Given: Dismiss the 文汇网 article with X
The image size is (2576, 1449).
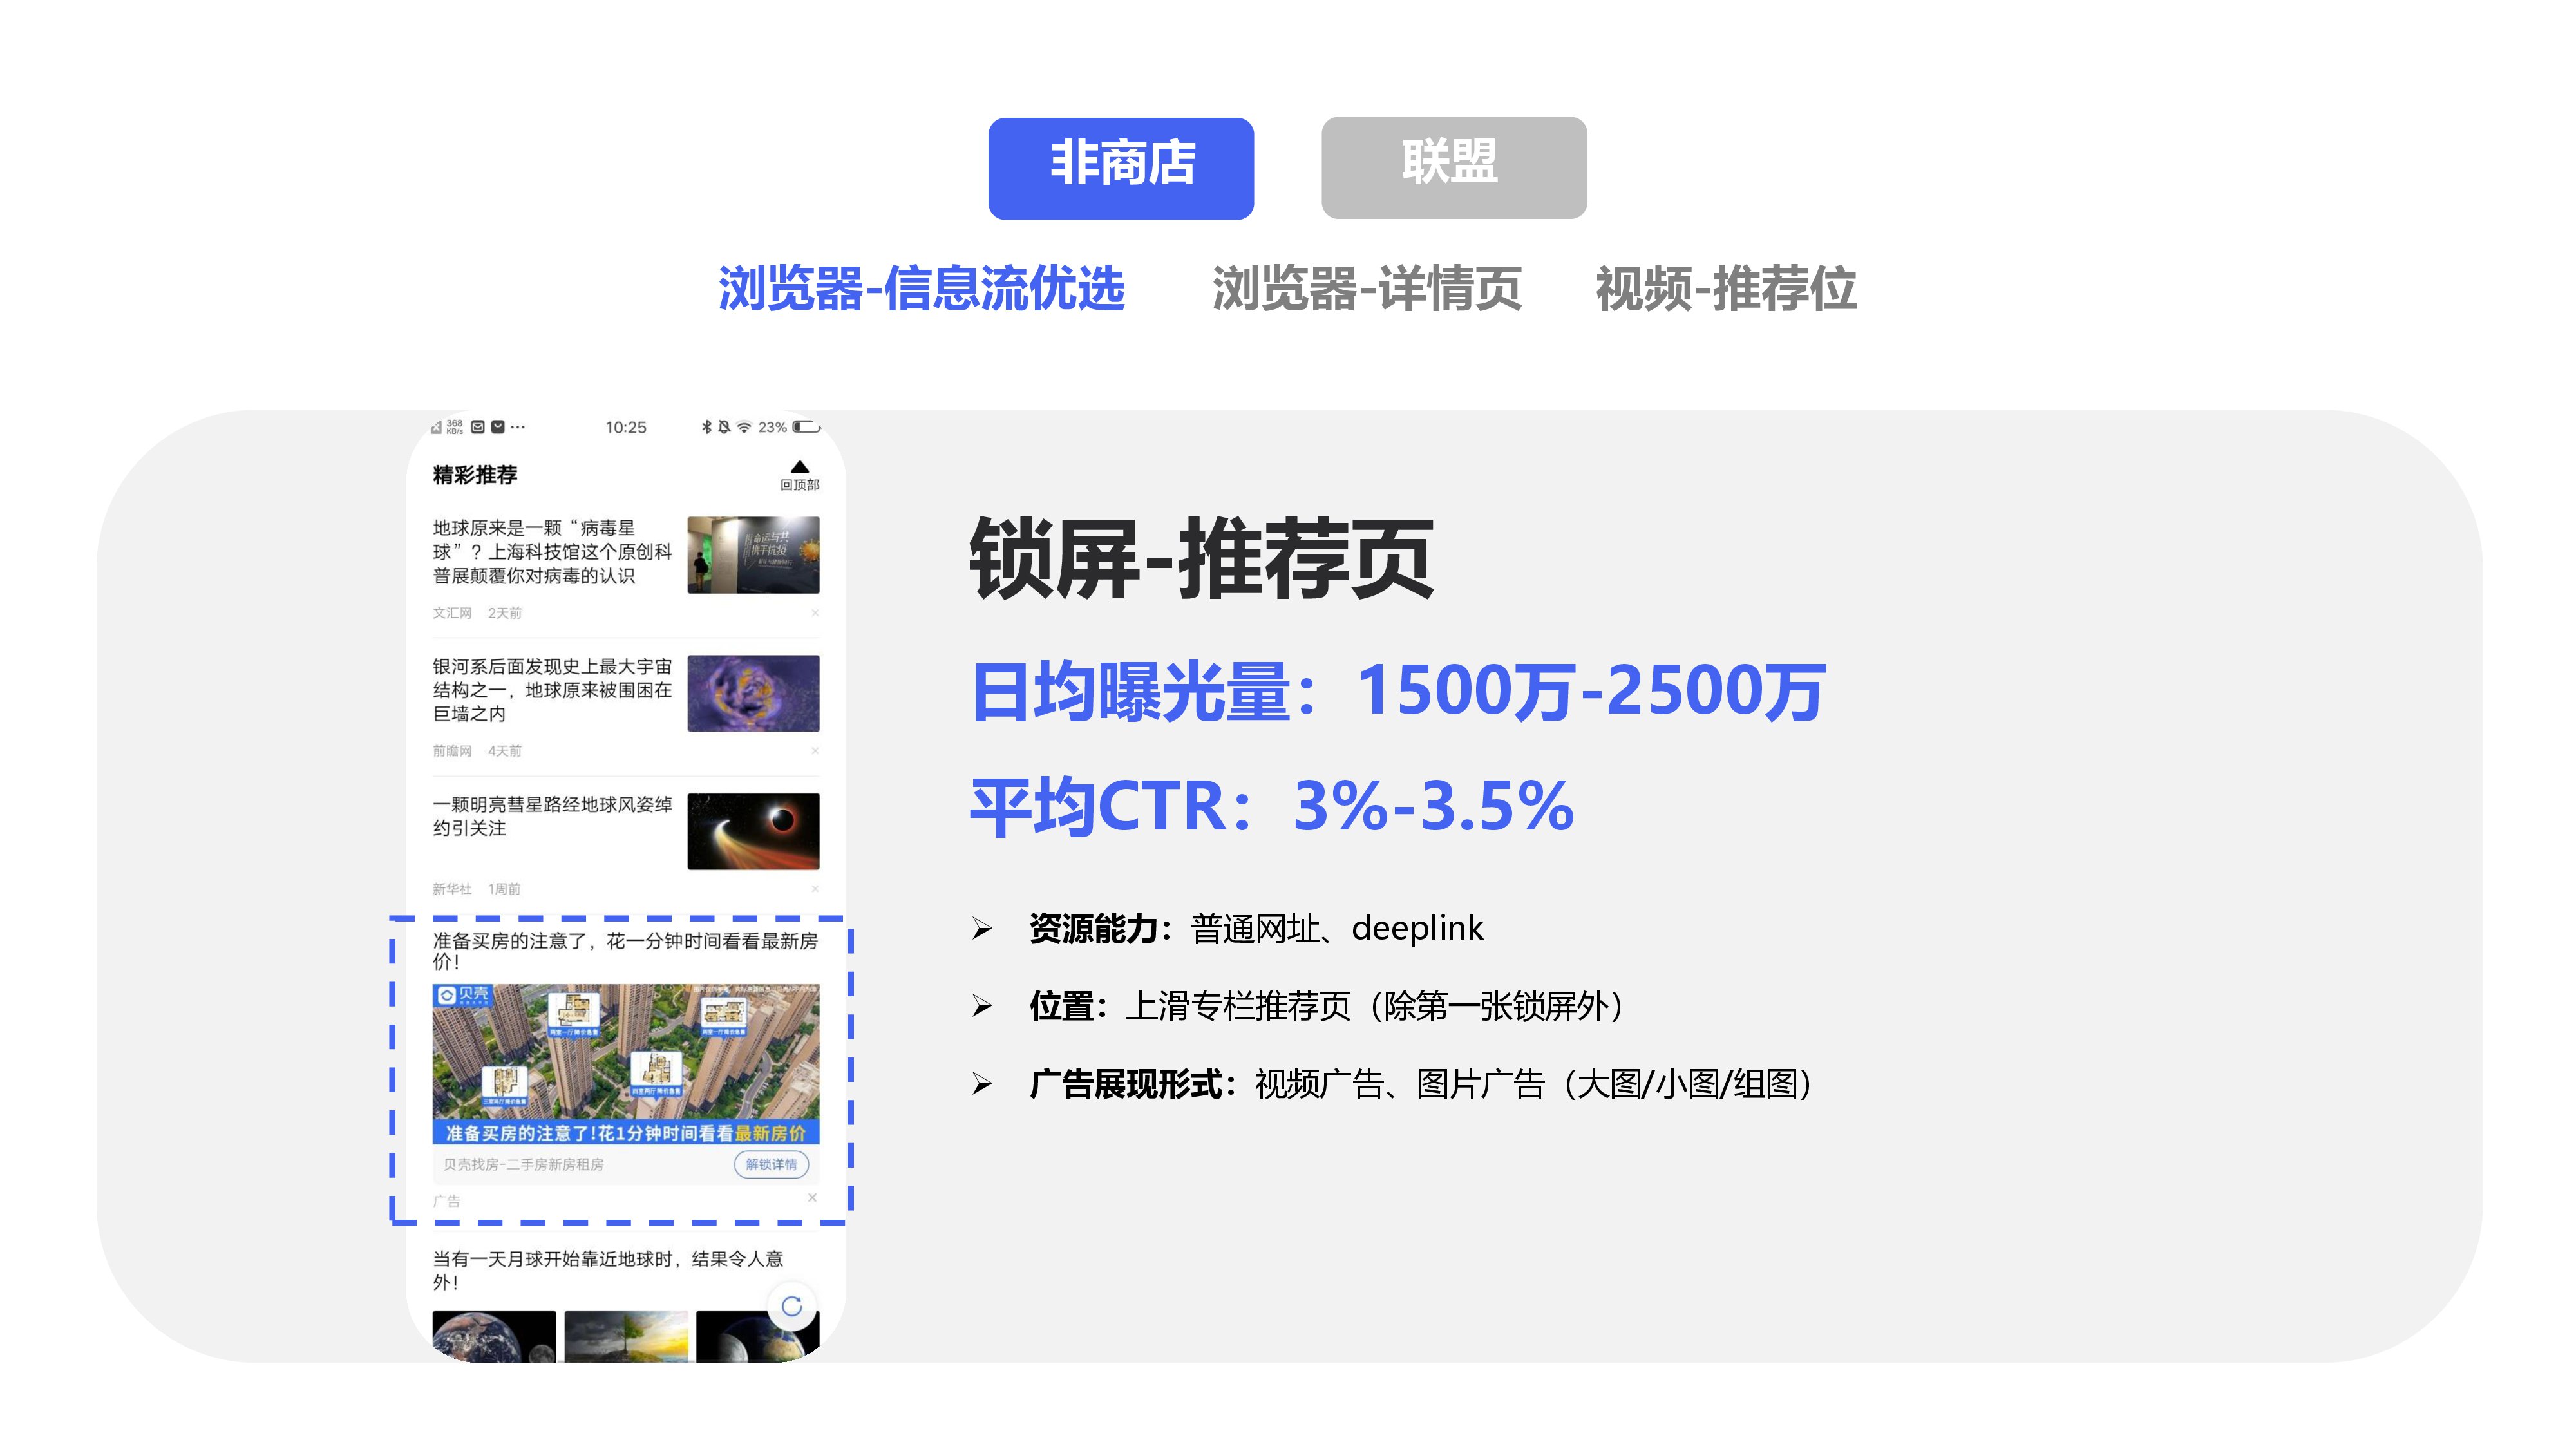Looking at the screenshot, I should coord(815,613).
